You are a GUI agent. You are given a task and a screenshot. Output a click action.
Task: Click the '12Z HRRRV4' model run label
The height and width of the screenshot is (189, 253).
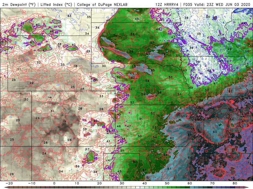pyautogui.click(x=167, y=4)
